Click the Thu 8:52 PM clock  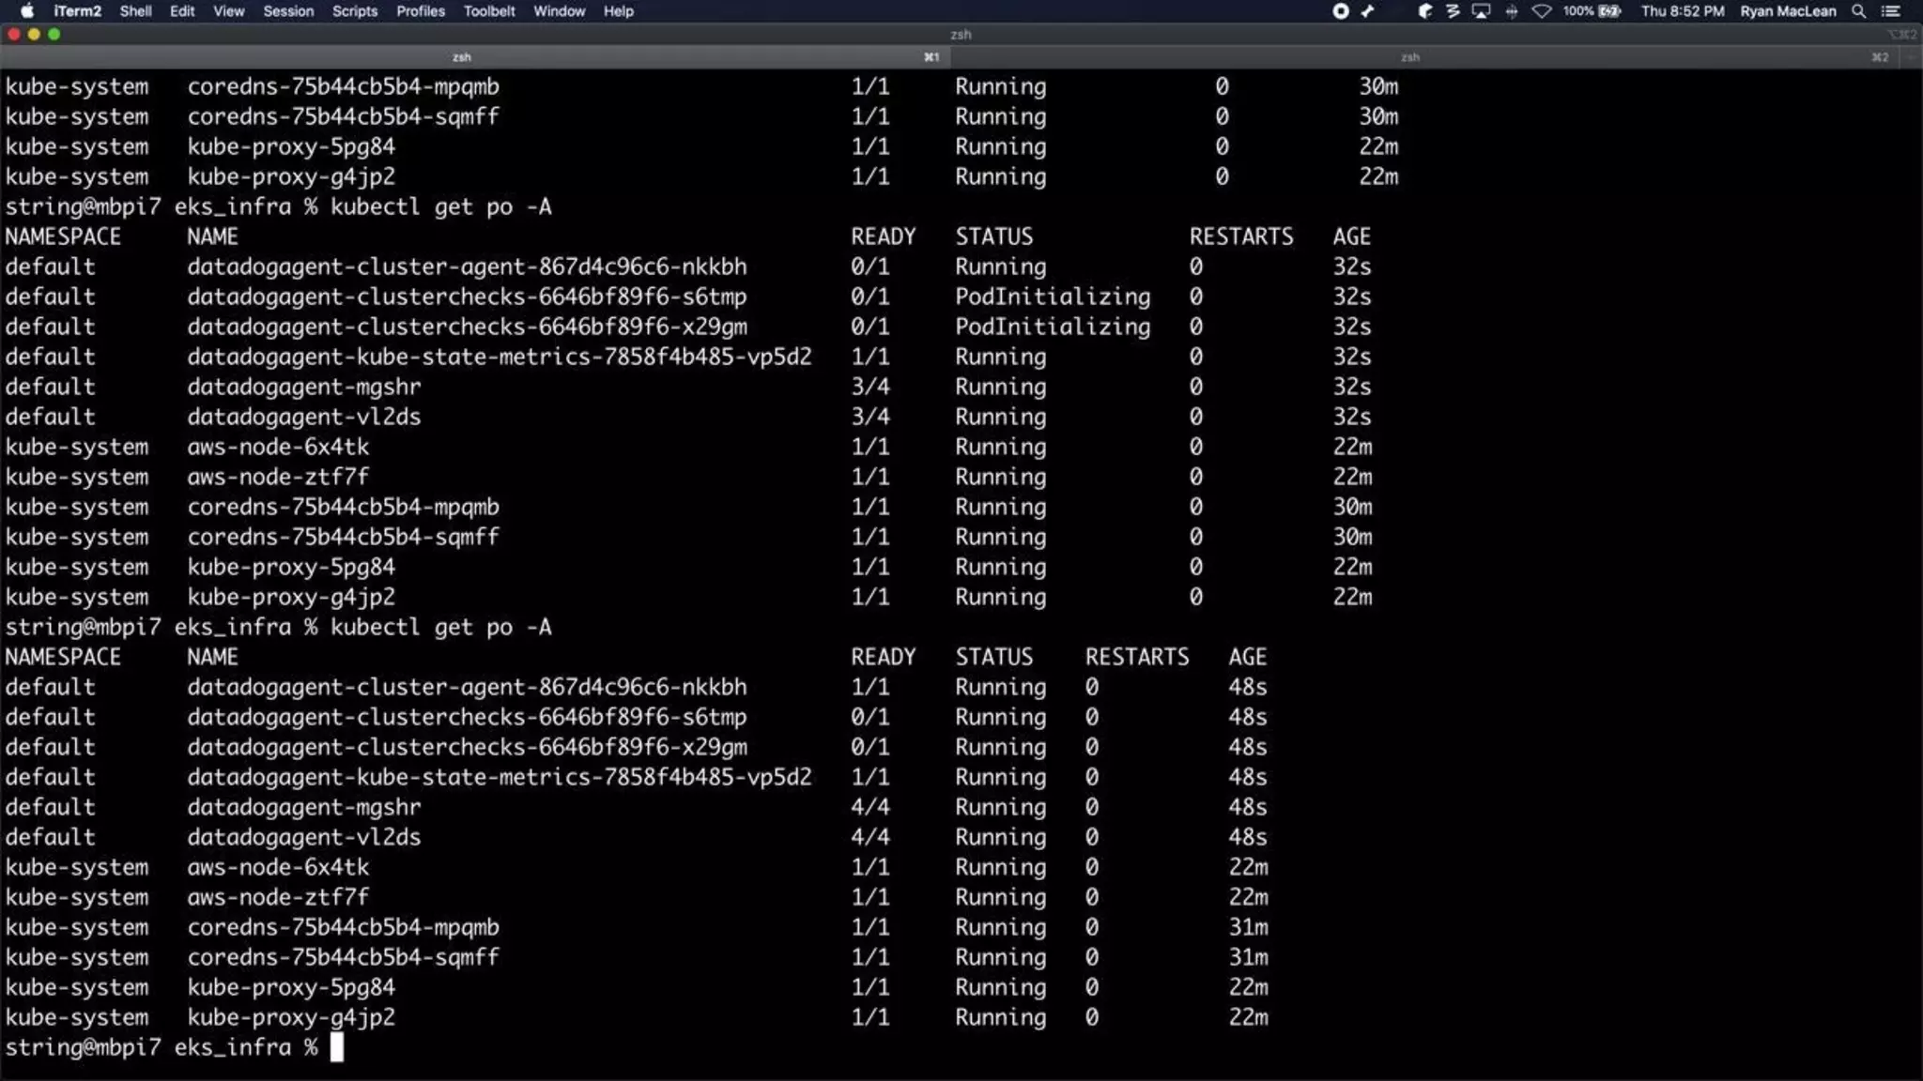coord(1682,11)
